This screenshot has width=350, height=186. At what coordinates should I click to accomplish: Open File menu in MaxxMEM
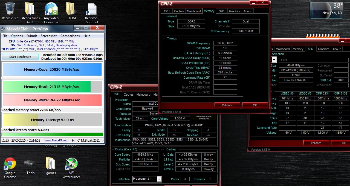click(5, 36)
